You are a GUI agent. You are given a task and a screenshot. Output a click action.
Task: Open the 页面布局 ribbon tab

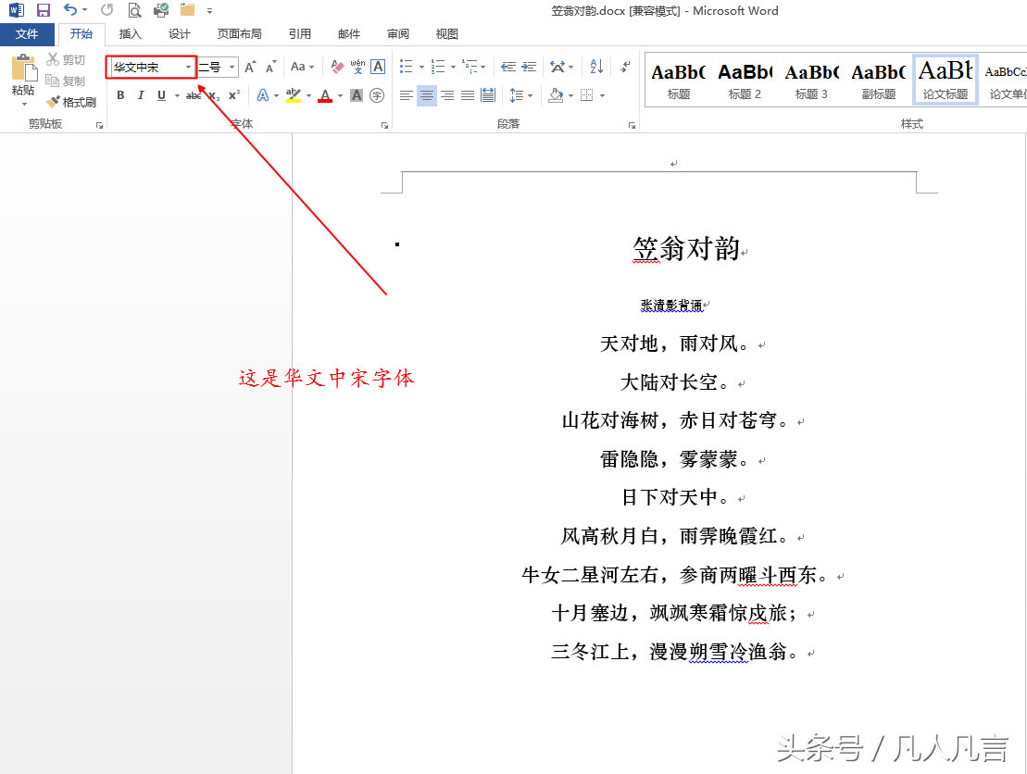(x=240, y=34)
